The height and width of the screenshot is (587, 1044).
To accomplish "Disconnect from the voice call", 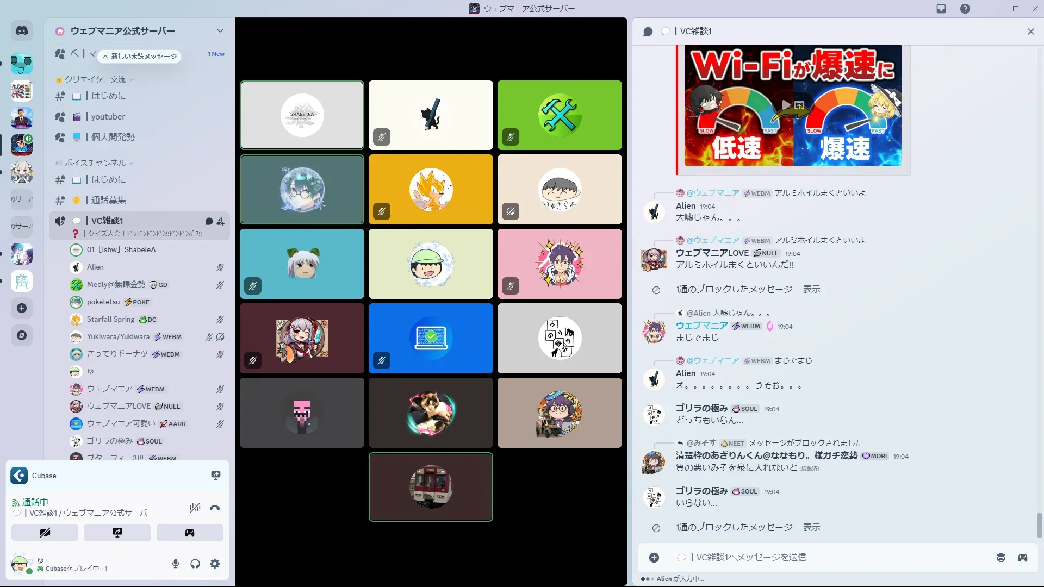I will point(215,508).
